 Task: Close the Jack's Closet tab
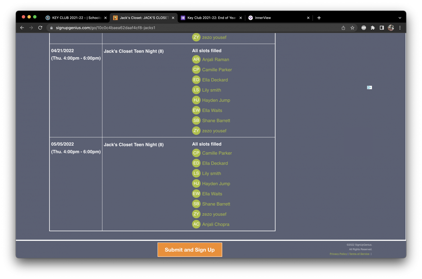[x=173, y=18]
